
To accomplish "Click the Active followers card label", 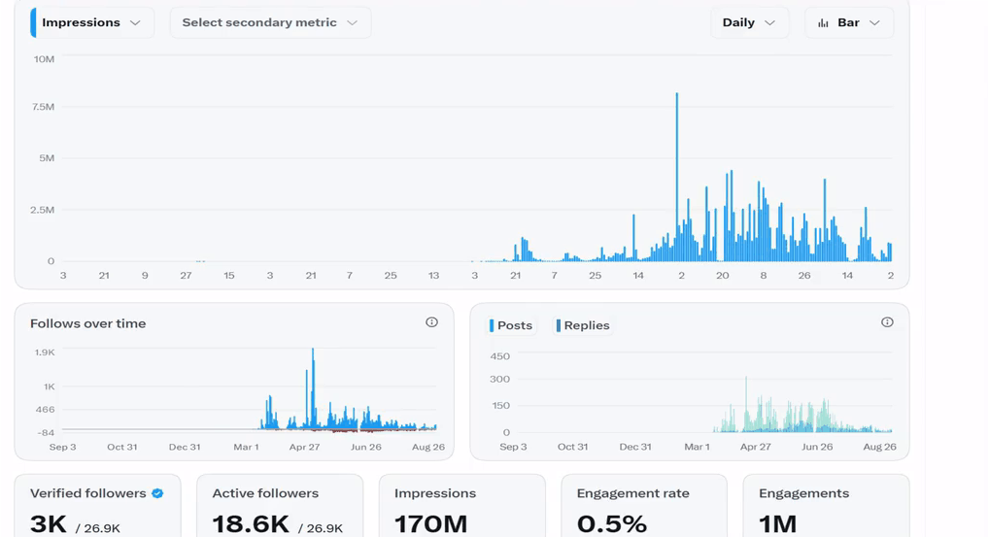I will point(265,493).
